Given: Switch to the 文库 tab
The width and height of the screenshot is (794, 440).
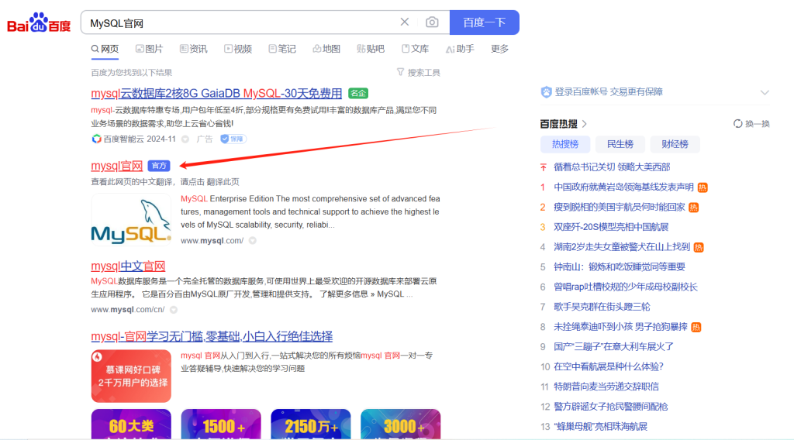Looking at the screenshot, I should pos(416,49).
